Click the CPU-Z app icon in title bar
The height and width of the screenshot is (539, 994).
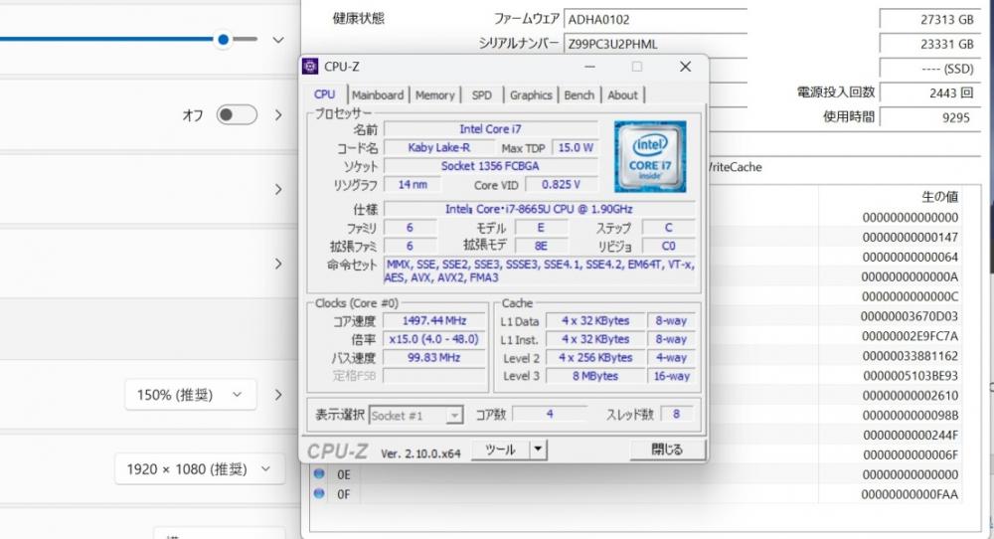point(310,67)
